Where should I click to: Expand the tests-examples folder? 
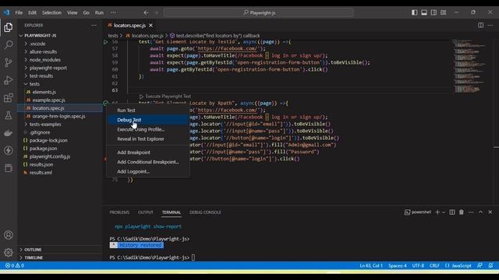[x=60, y=124]
